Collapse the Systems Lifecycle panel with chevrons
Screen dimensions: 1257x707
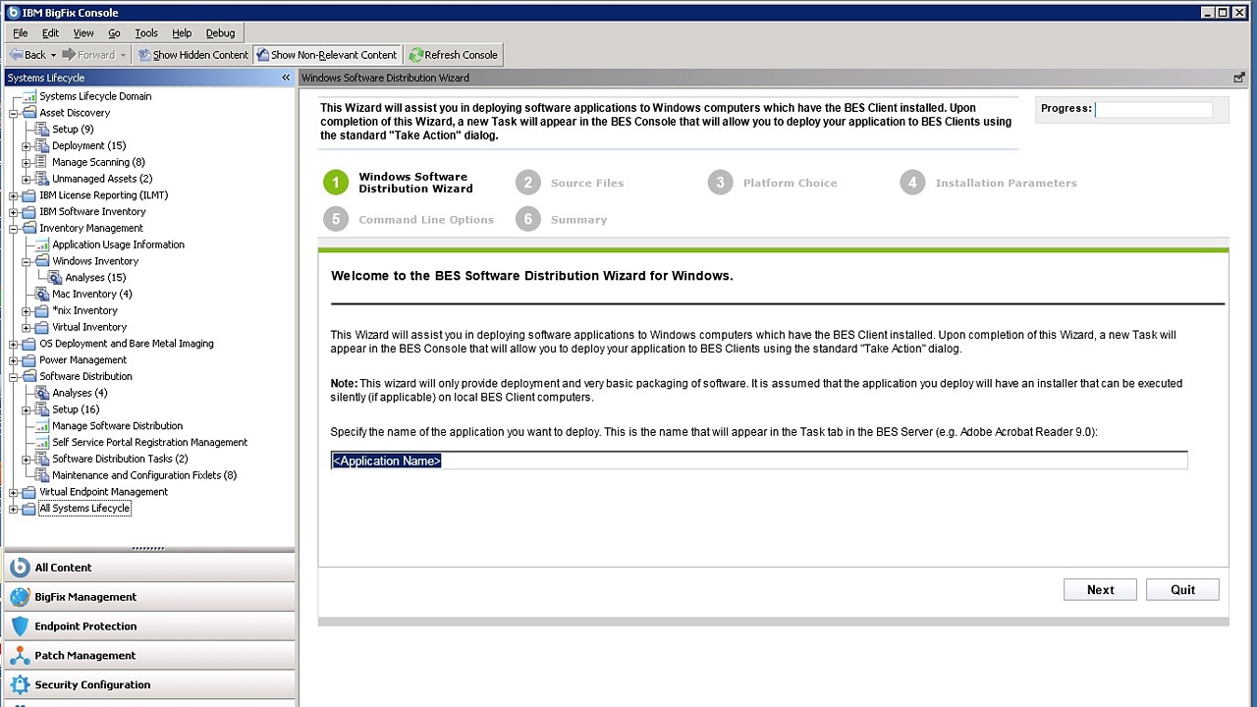click(x=286, y=78)
